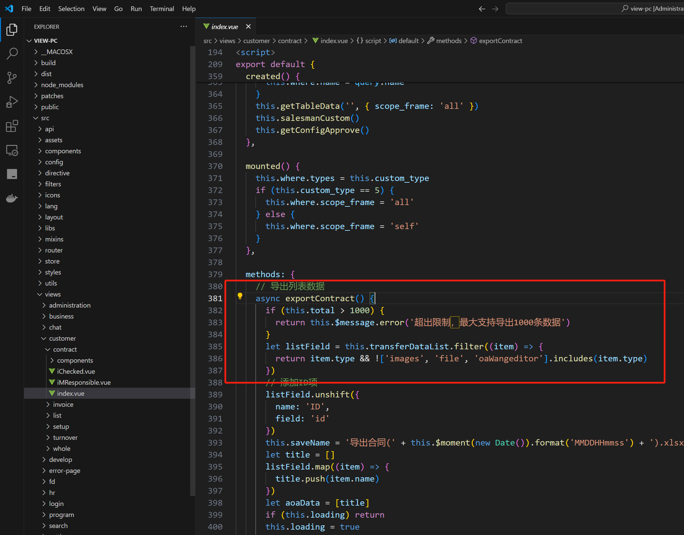Image resolution: width=684 pixels, height=535 pixels.
Task: Click the lightbulb code action on line 381
Action: 240,296
